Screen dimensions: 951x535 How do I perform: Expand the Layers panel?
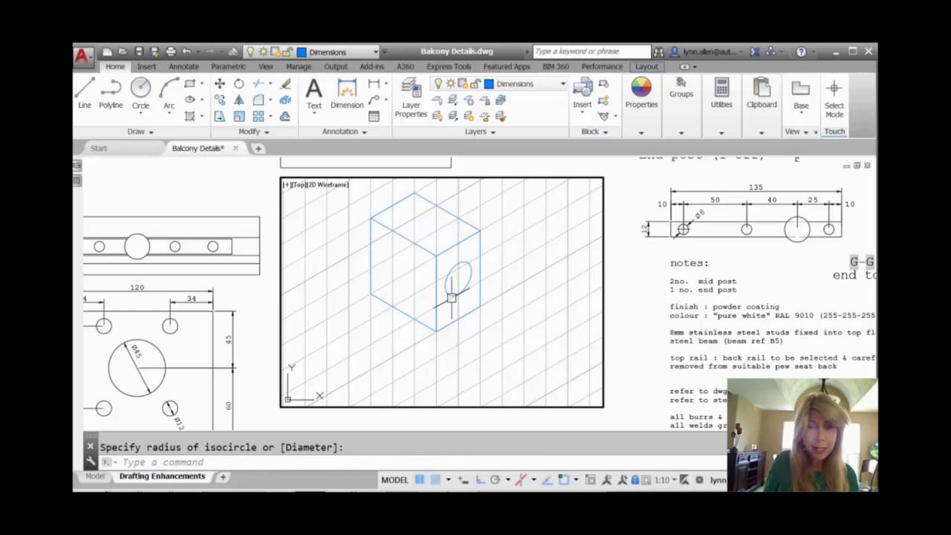coord(480,132)
